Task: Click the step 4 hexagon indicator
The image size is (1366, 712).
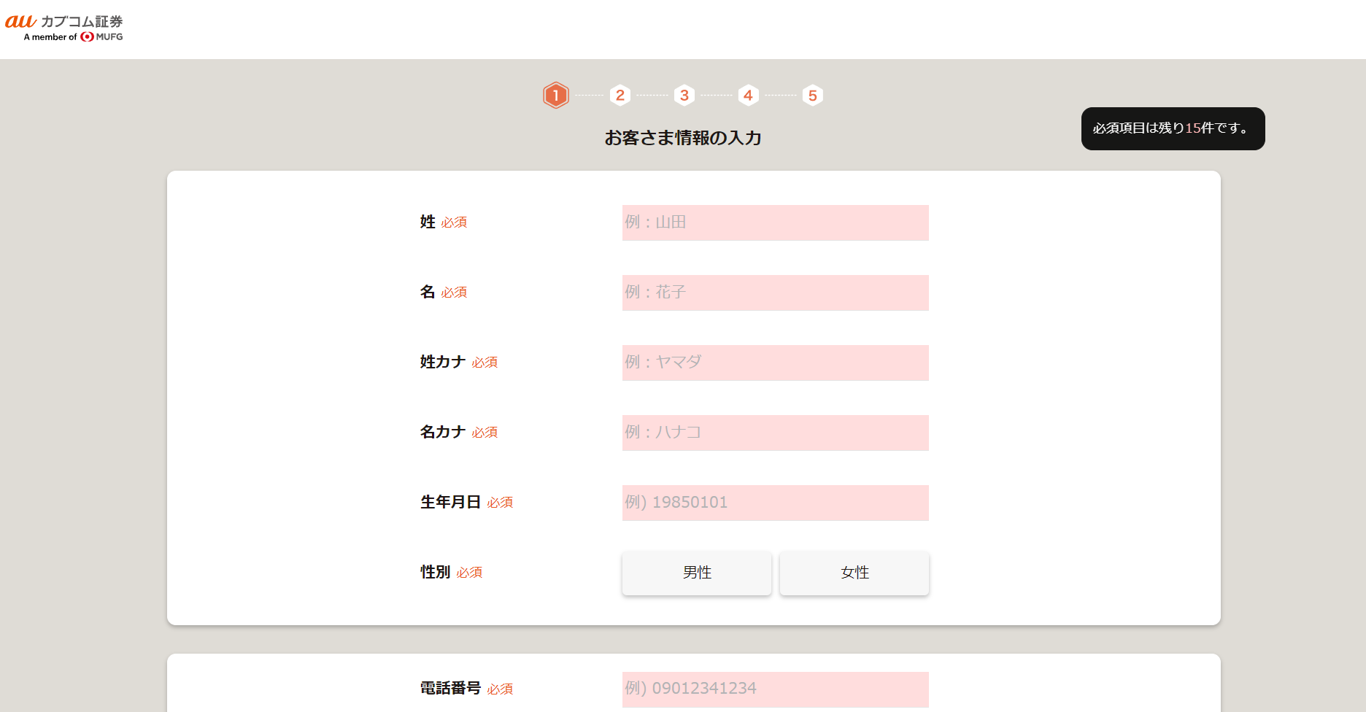Action: 748,96
